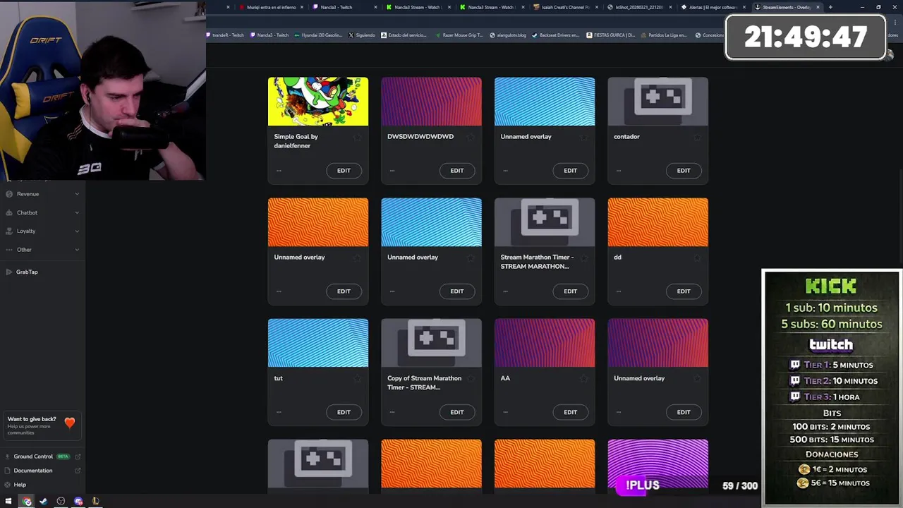The width and height of the screenshot is (903, 508).
Task: Open Documentation external-link arrow icon
Action: click(78, 471)
